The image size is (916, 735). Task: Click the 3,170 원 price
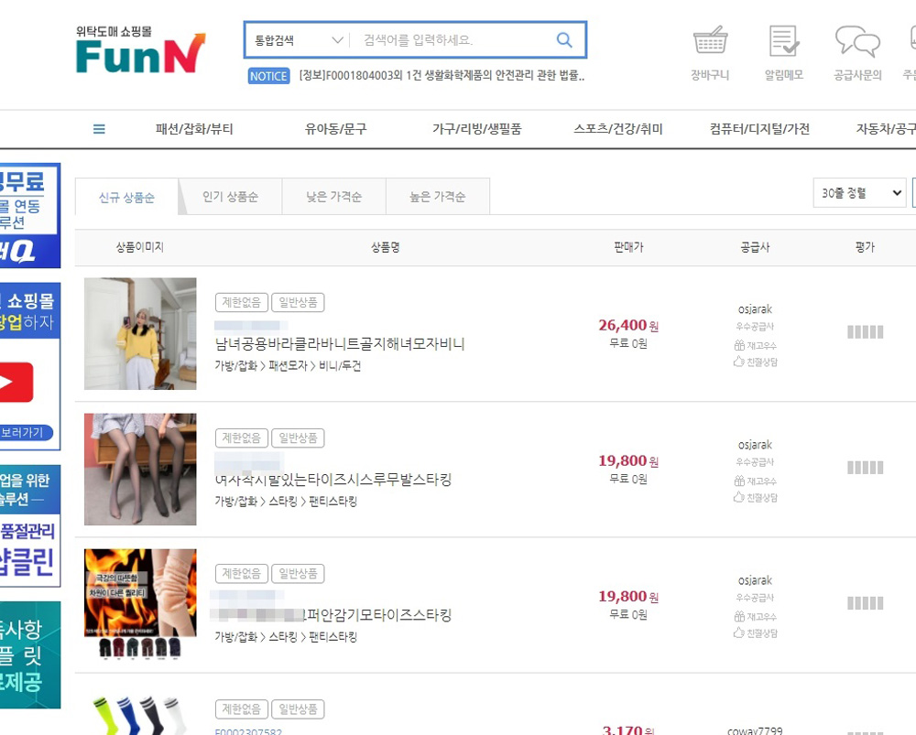[x=628, y=730]
